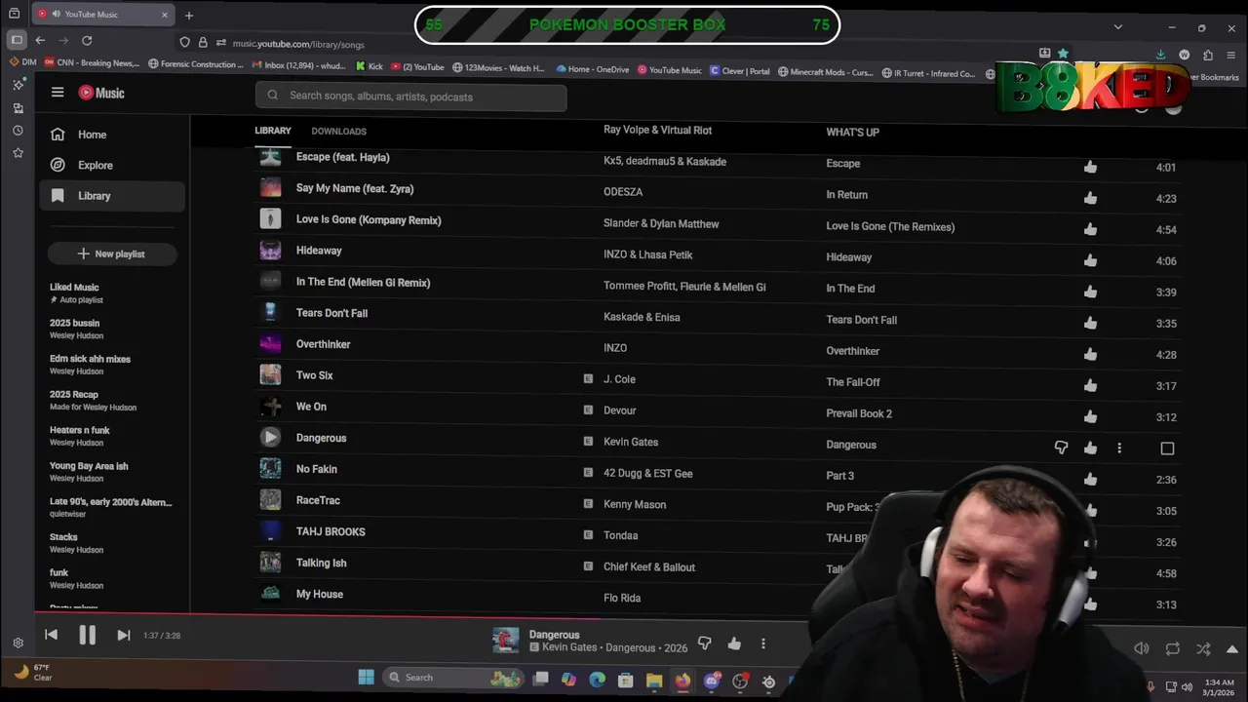Expand the now playing view arrow

click(x=1232, y=649)
